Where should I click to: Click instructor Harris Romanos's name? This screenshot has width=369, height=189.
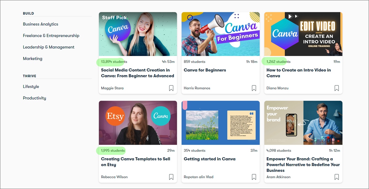[x=197, y=88]
